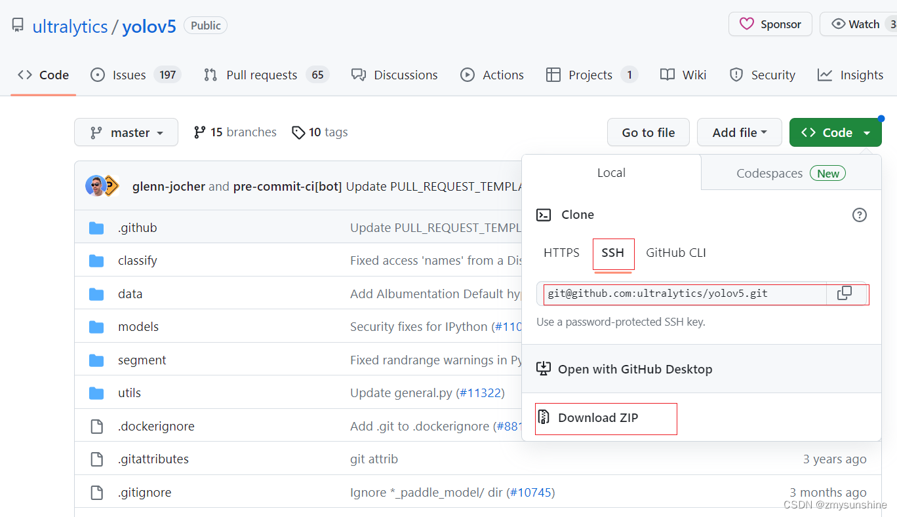Click the Sponsor heart icon

[x=747, y=24]
